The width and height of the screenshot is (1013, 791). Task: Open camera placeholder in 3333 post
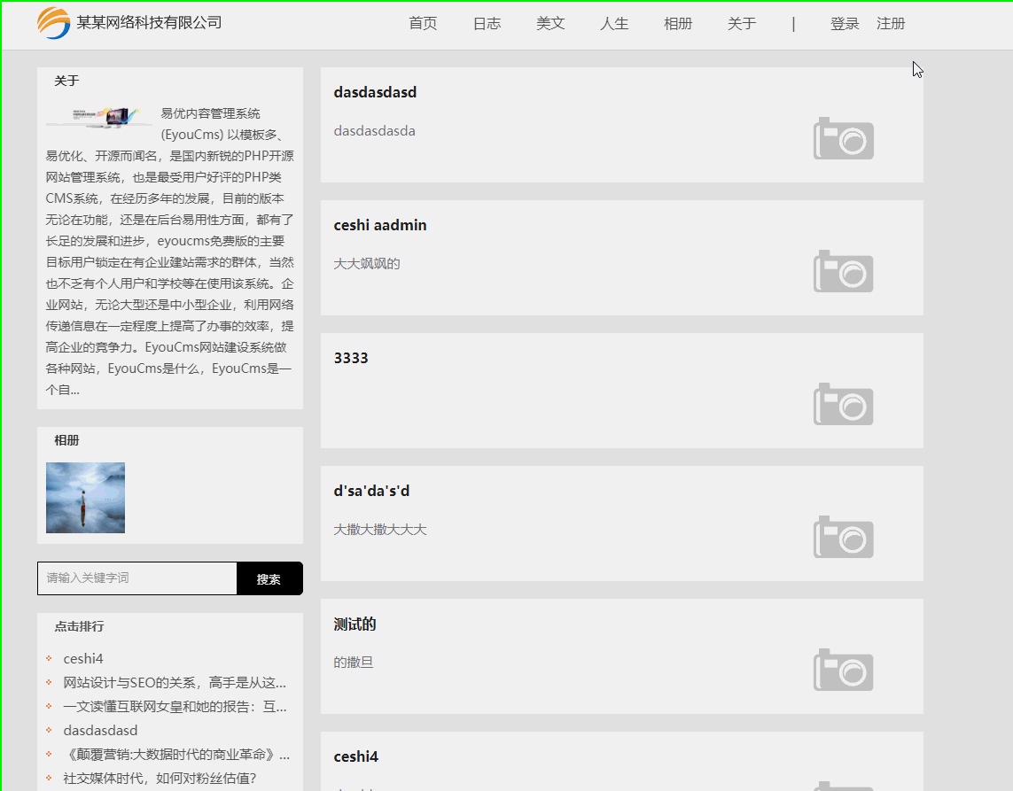click(x=843, y=404)
